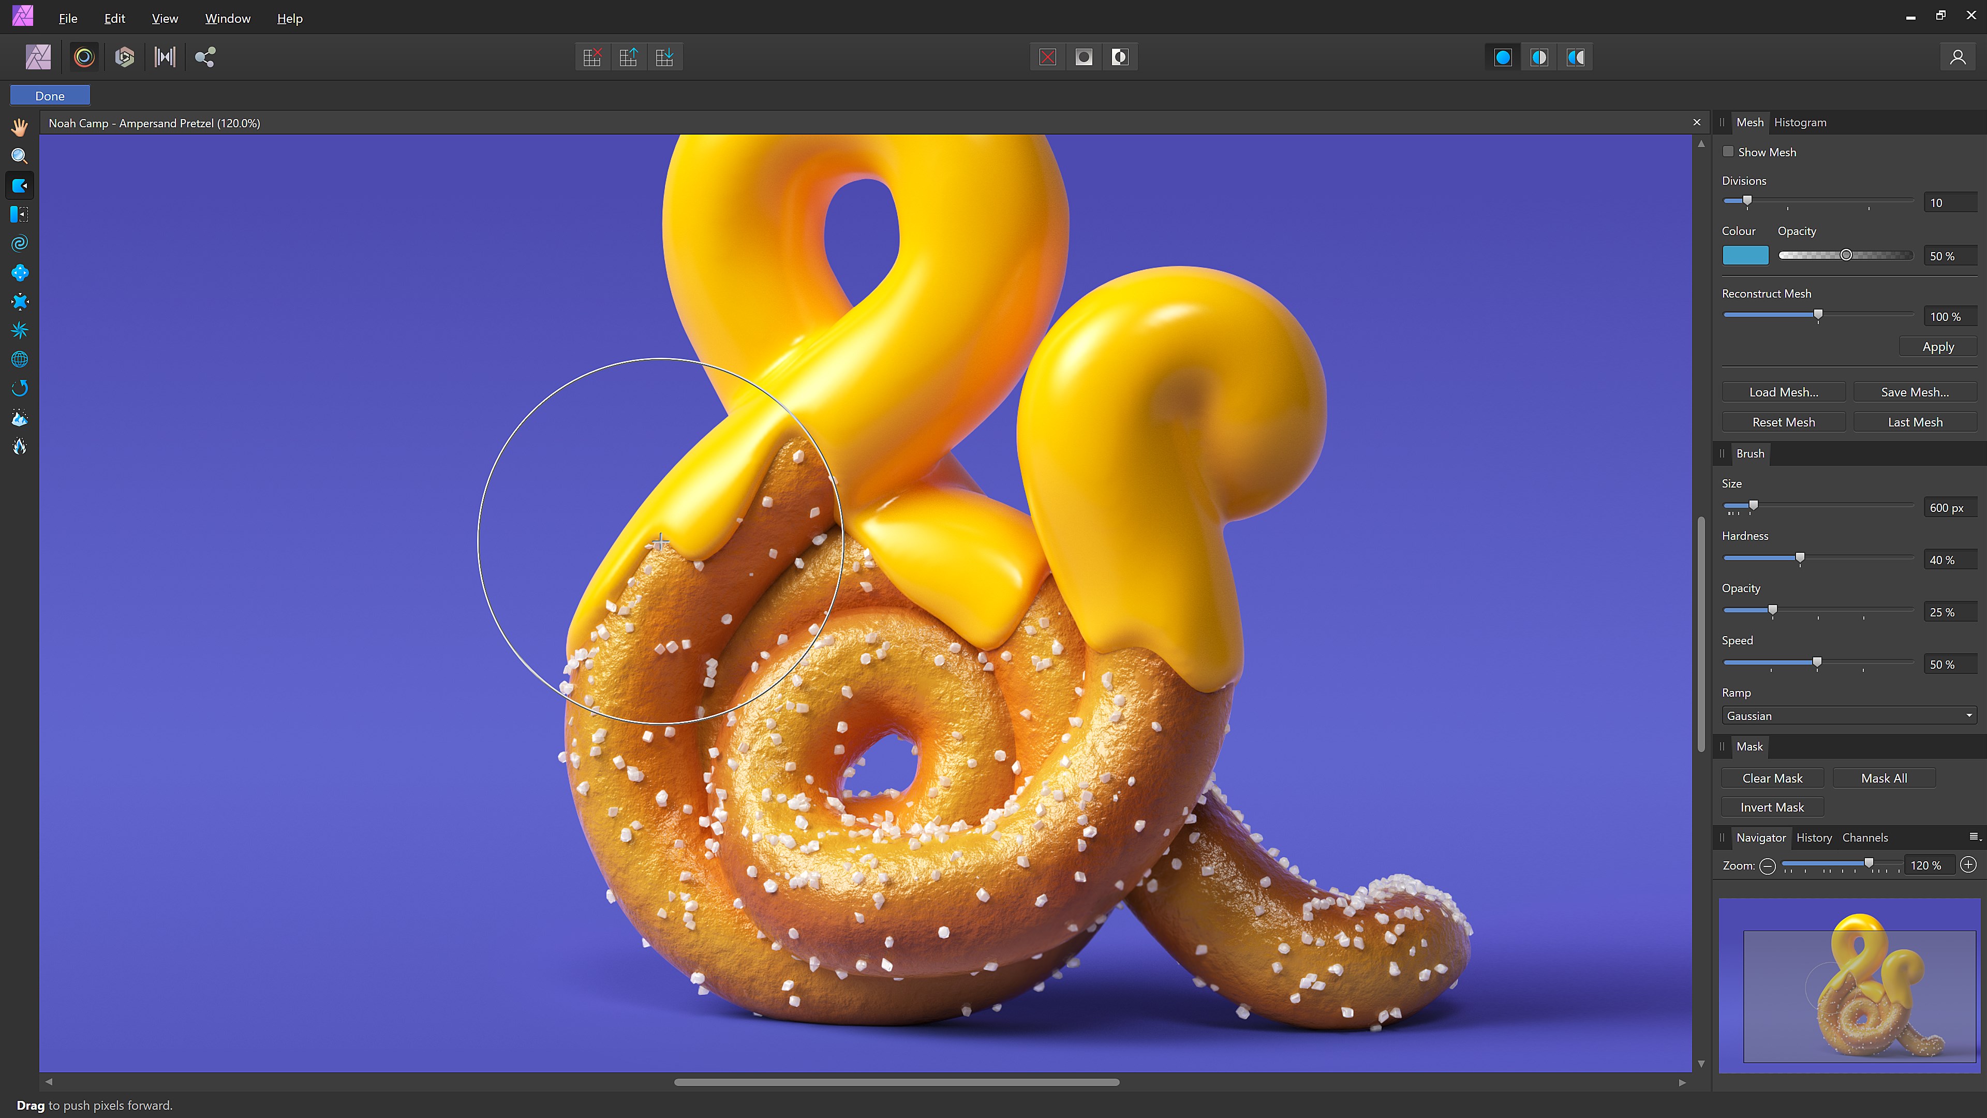The image size is (1987, 1118).
Task: Enable the Show Mesh checkbox
Action: (x=1729, y=152)
